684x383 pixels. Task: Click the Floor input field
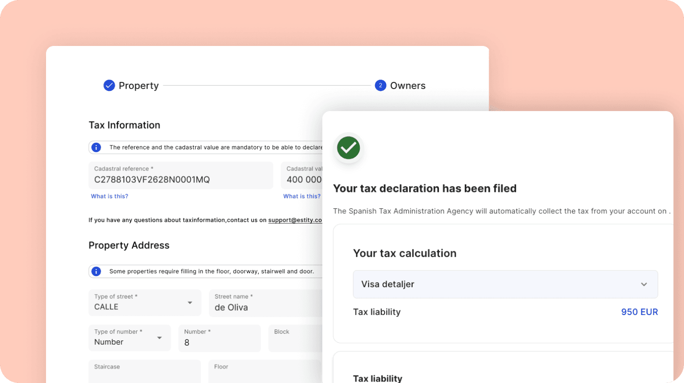[x=264, y=372]
